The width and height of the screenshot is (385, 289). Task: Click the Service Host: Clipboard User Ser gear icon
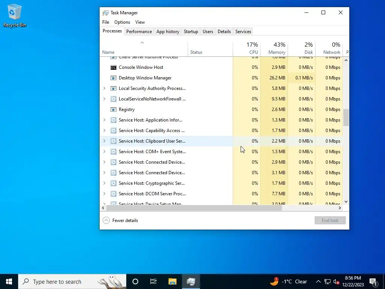pyautogui.click(x=113, y=141)
